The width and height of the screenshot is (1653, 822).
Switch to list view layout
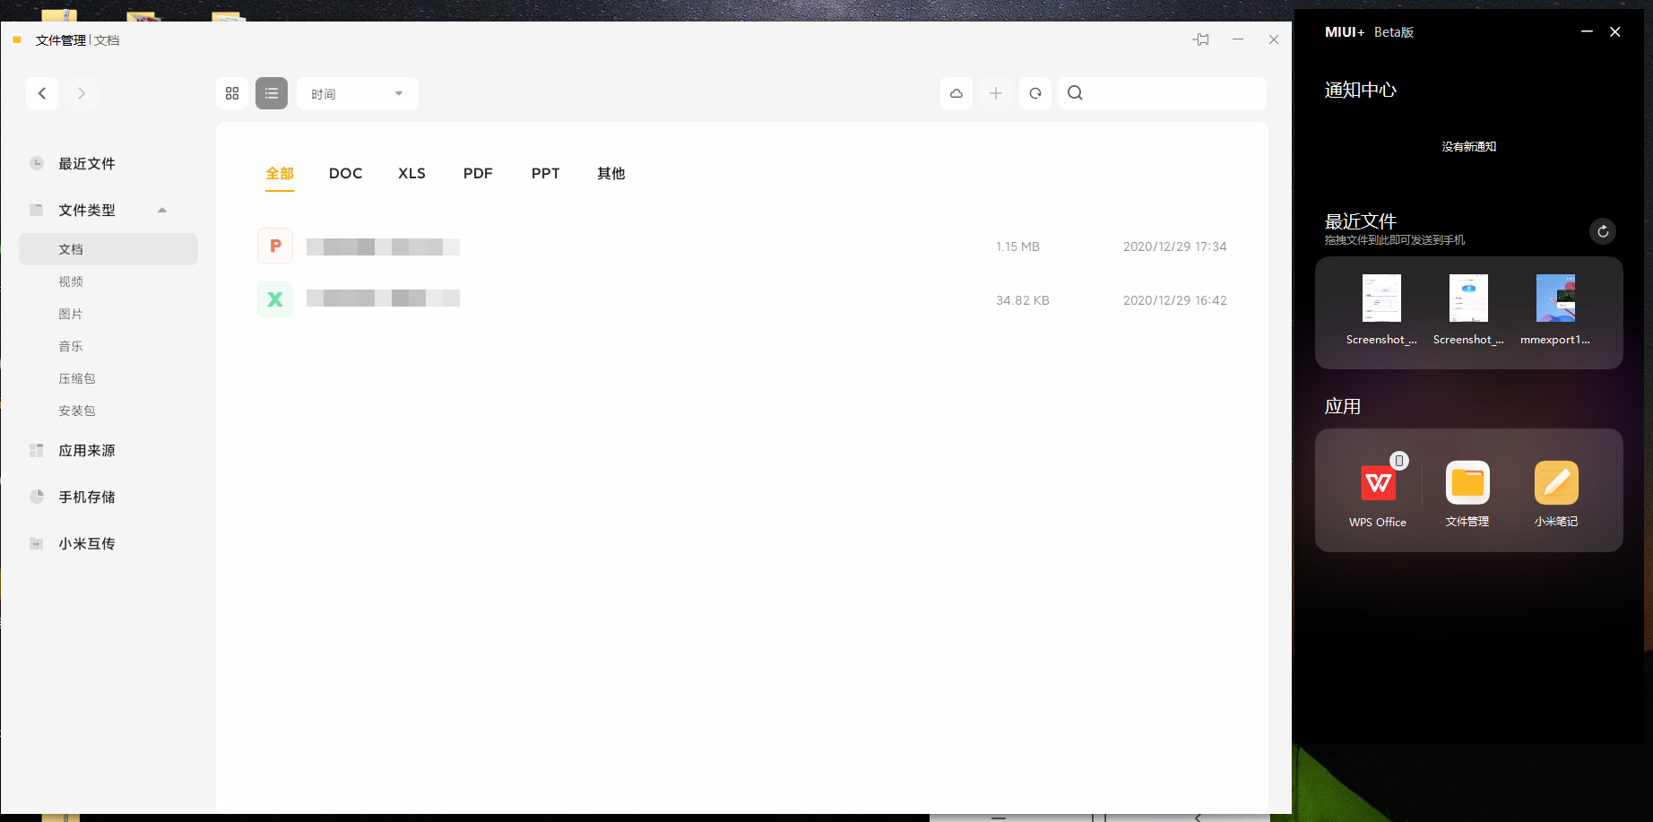point(272,93)
